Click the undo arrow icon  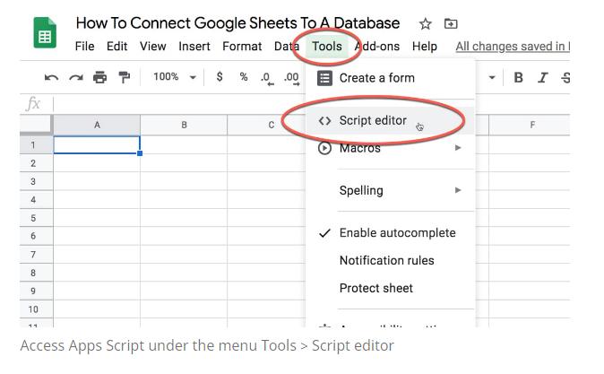52,78
